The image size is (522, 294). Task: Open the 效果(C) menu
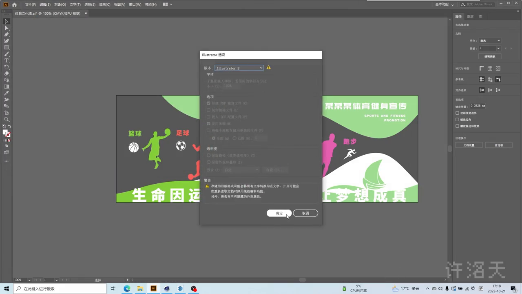[x=105, y=4]
